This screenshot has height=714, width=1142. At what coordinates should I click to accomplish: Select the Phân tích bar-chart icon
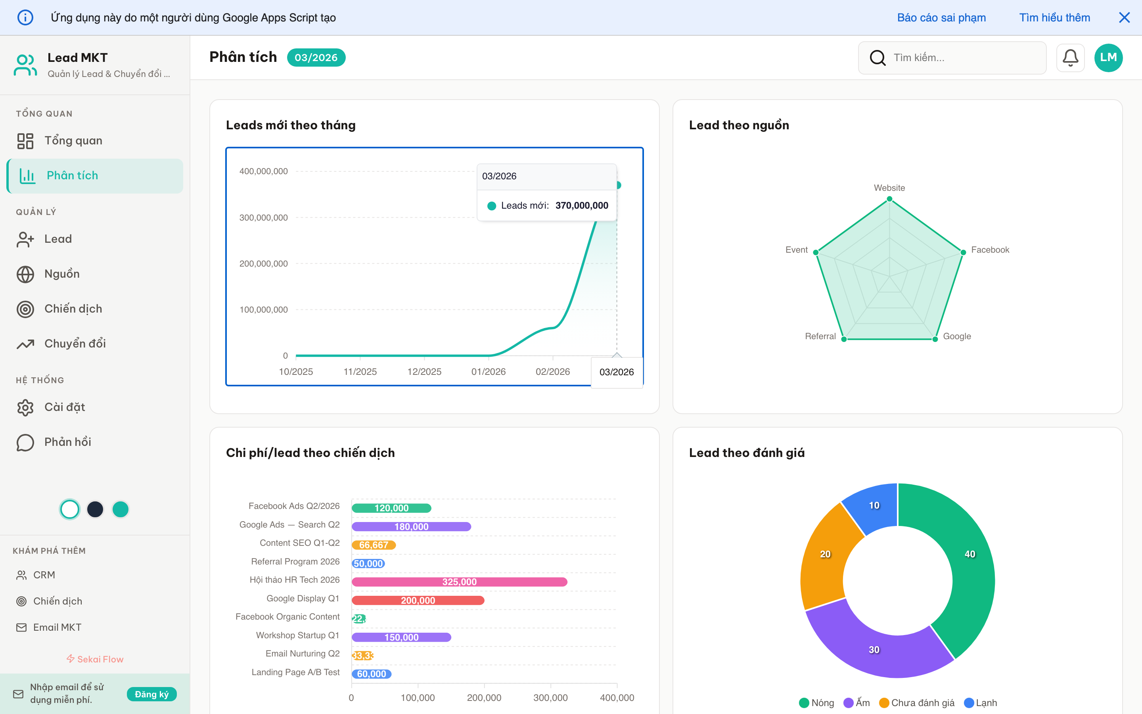click(27, 175)
